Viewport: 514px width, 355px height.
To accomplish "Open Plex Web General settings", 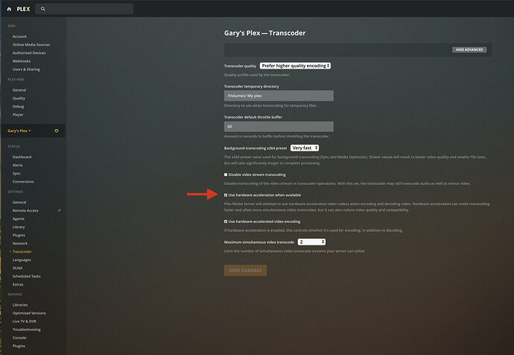I will pyautogui.click(x=19, y=90).
